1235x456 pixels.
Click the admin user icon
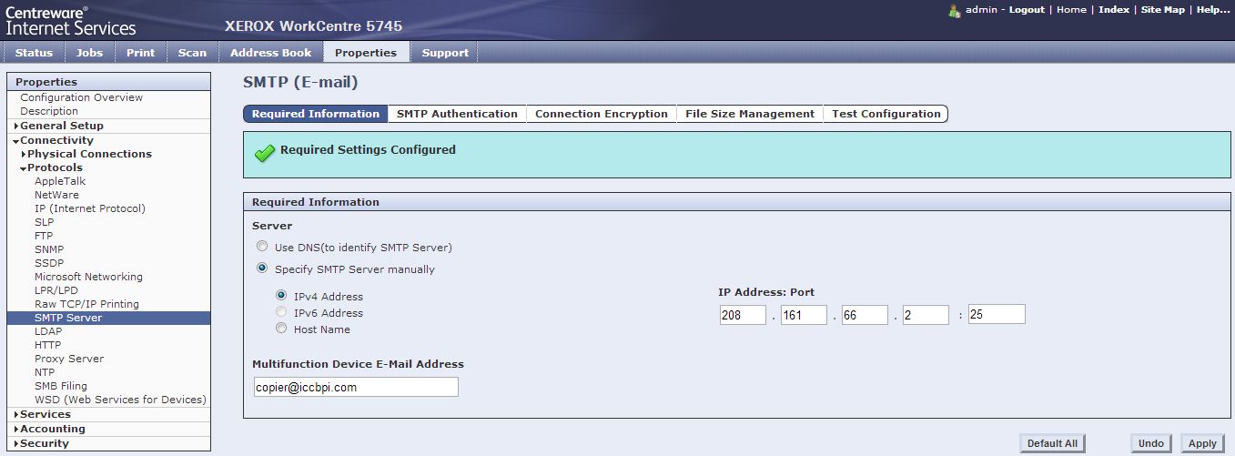click(x=955, y=10)
